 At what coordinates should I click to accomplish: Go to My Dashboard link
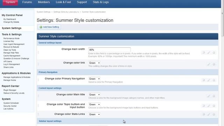9,19
